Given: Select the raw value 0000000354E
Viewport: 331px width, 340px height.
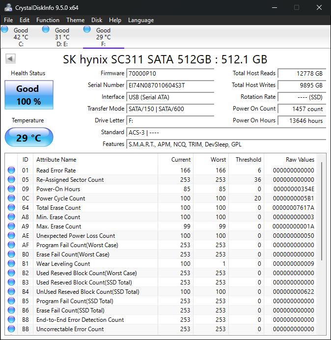Looking at the screenshot, I should 294,189.
